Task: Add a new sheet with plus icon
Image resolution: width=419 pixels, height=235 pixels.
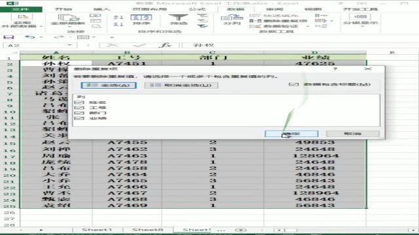Action: tap(240, 230)
